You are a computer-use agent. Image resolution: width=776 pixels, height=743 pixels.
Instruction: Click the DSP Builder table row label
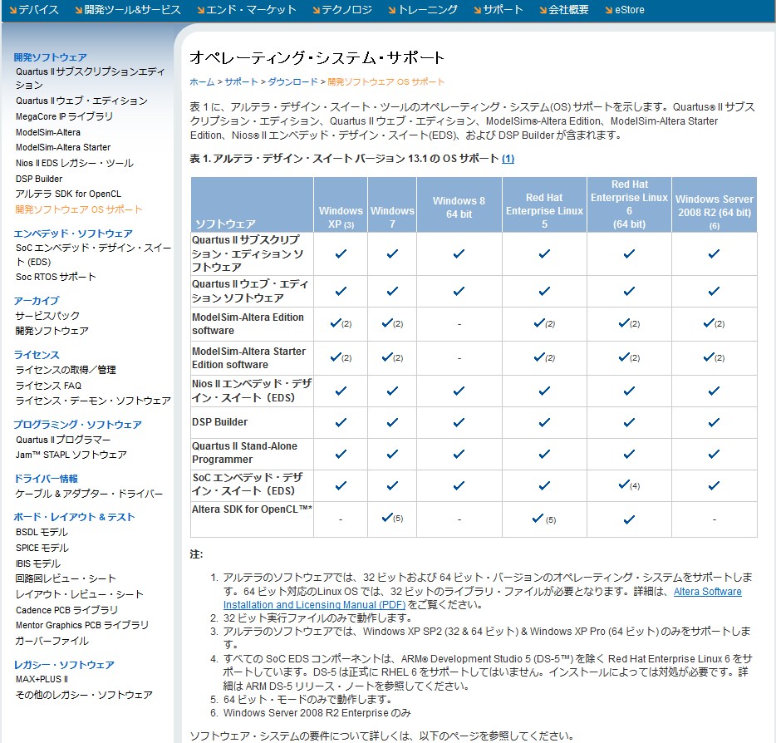point(219,421)
